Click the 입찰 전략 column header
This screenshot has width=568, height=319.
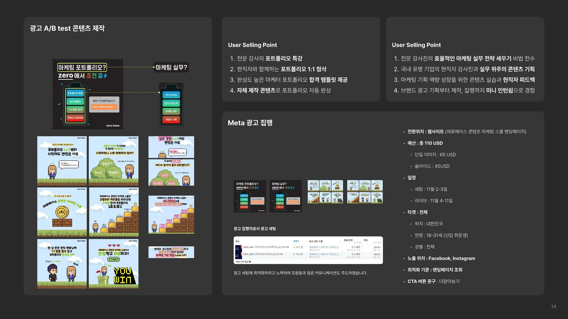(348, 240)
